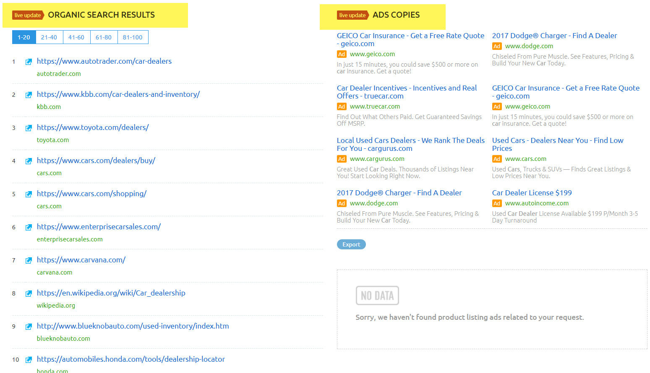The height and width of the screenshot is (373, 650).
Task: Open blueknobauto.com used-inventory URL
Action: [x=133, y=326]
